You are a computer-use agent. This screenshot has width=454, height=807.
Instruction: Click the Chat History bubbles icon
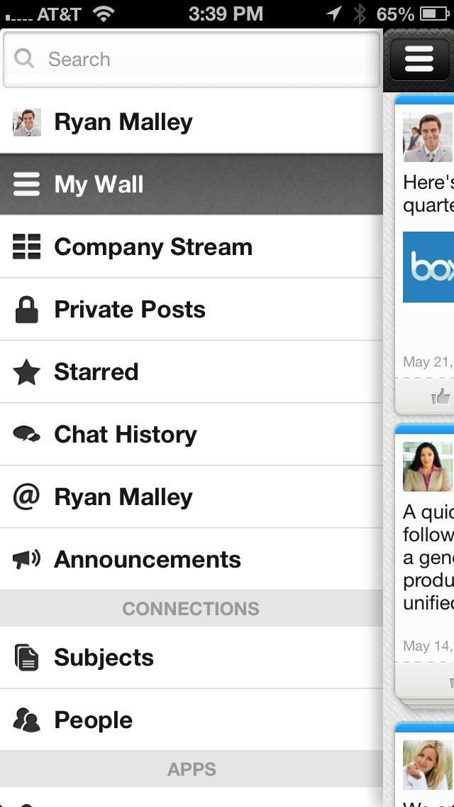[x=27, y=434]
